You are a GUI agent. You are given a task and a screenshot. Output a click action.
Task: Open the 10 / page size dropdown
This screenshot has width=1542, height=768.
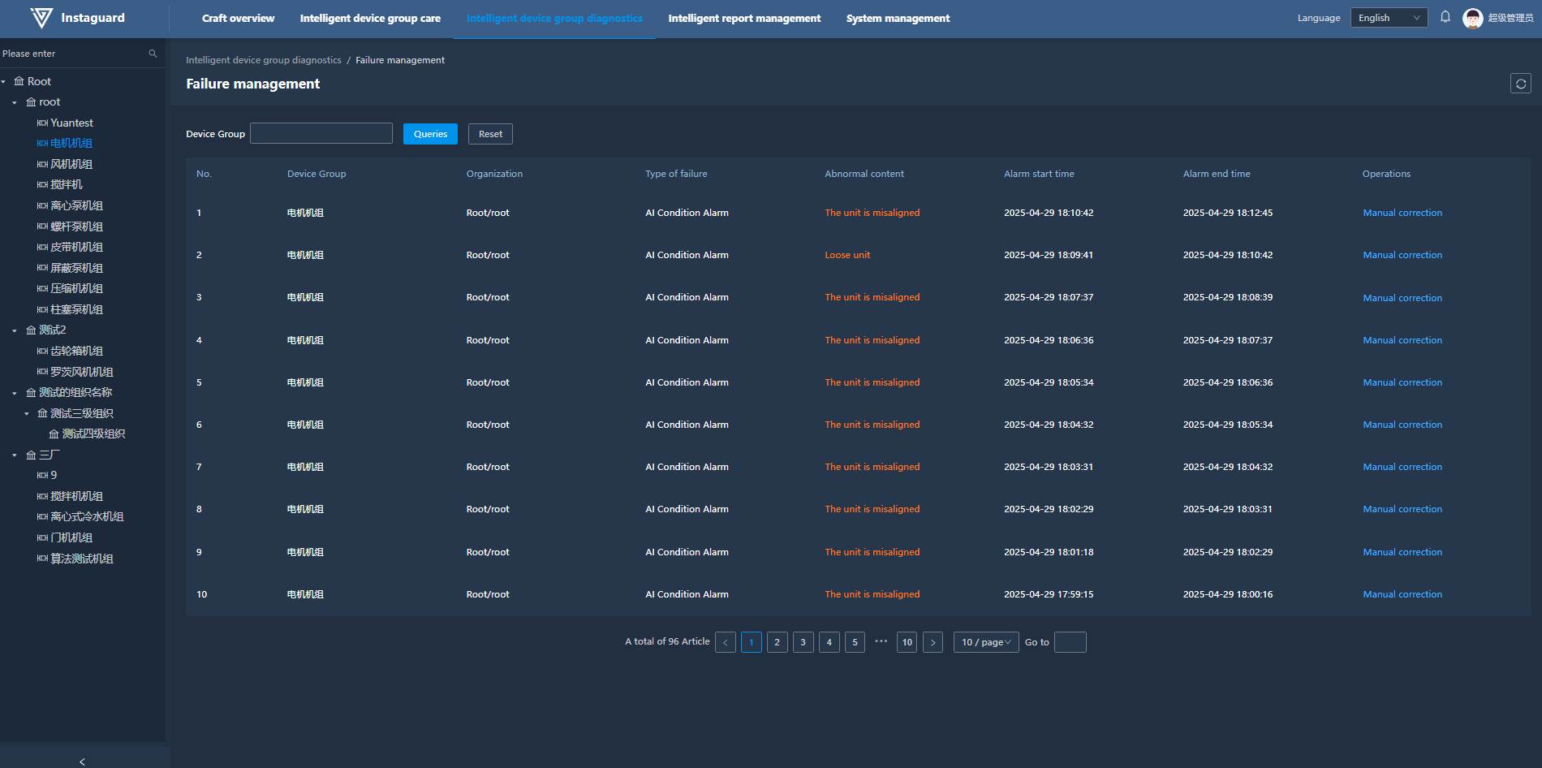[x=985, y=642]
